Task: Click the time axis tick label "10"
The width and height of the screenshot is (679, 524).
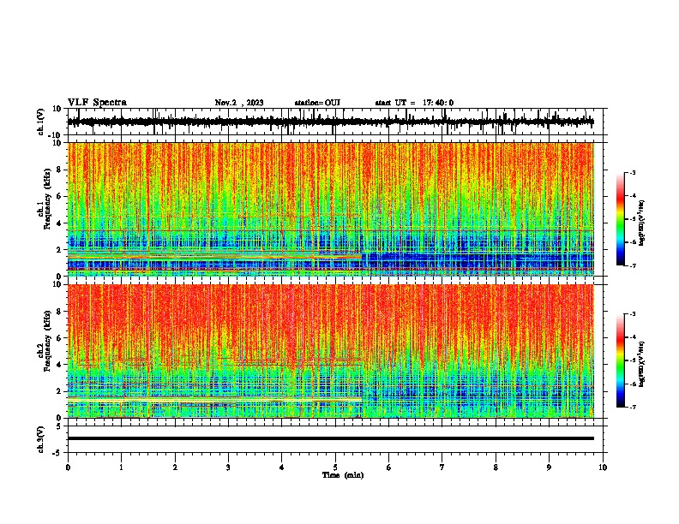Action: (x=603, y=467)
